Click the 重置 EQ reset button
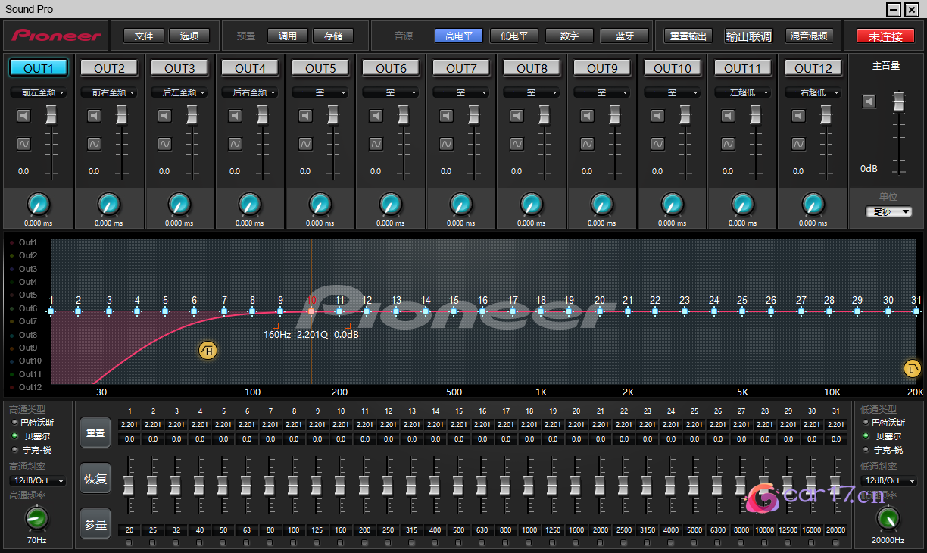Screen dimensions: 927x553 (x=95, y=433)
